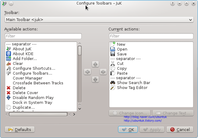Select Dock in System Tray action
The width and height of the screenshot is (198, 138).
33,103
